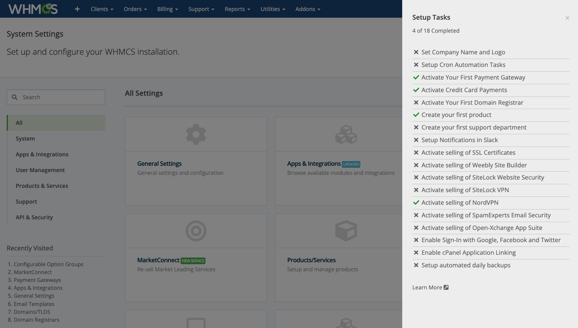This screenshot has width=578, height=328.
Task: Open General Settings via the gear icon
Action: point(196,134)
